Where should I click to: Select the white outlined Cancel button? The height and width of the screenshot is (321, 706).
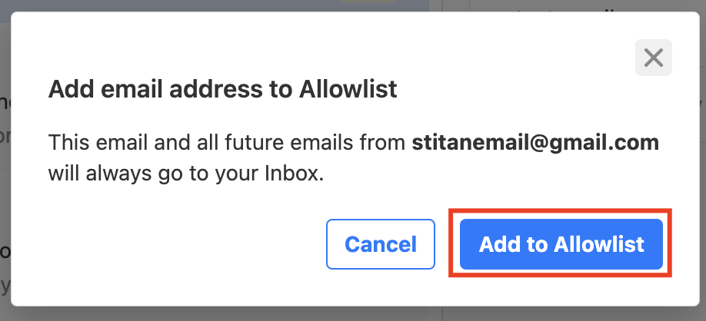[x=381, y=244]
